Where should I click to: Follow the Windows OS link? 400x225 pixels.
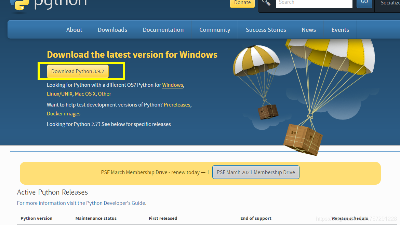pyautogui.click(x=172, y=85)
